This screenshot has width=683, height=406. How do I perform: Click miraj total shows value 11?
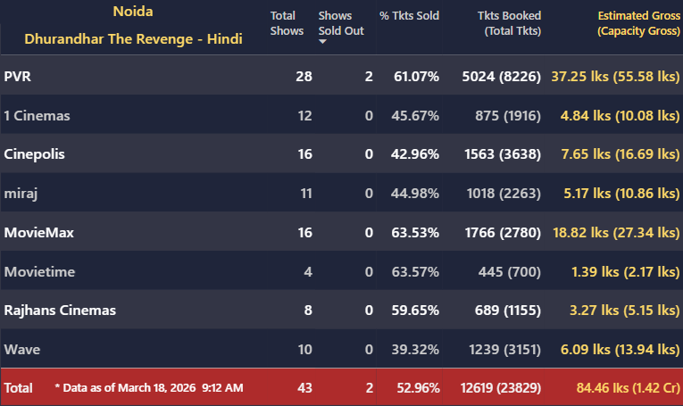pyautogui.click(x=306, y=194)
